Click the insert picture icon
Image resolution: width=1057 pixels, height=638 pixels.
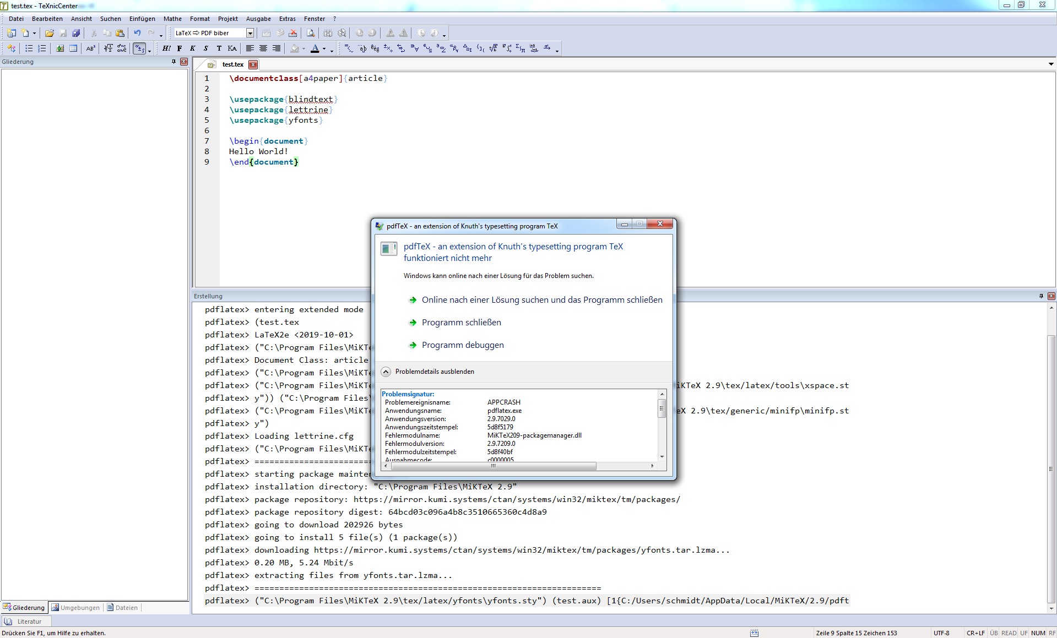60,48
